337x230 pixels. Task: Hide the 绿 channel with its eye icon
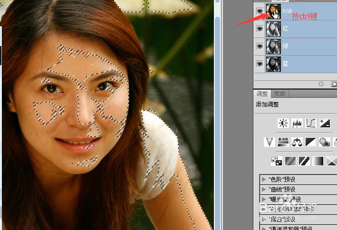pyautogui.click(x=260, y=46)
